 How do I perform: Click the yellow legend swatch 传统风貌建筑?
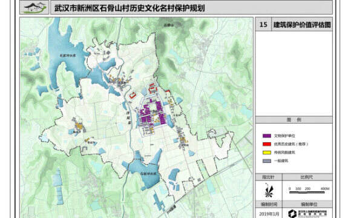pyautogui.click(x=267, y=153)
